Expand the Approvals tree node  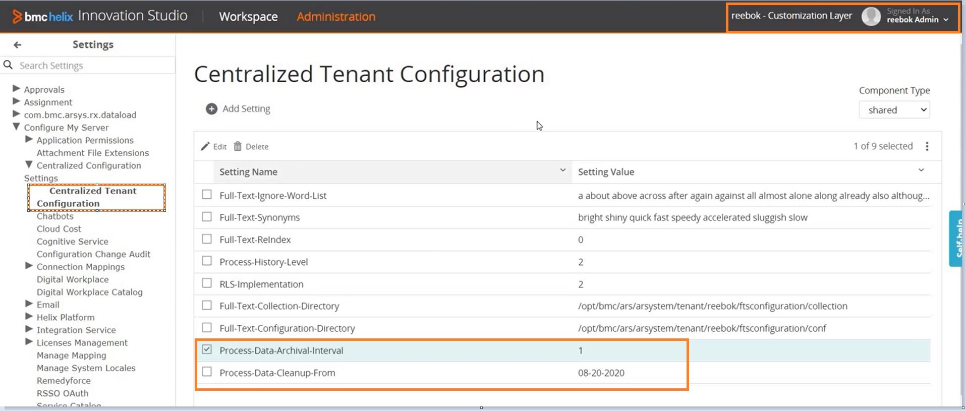pyautogui.click(x=16, y=89)
